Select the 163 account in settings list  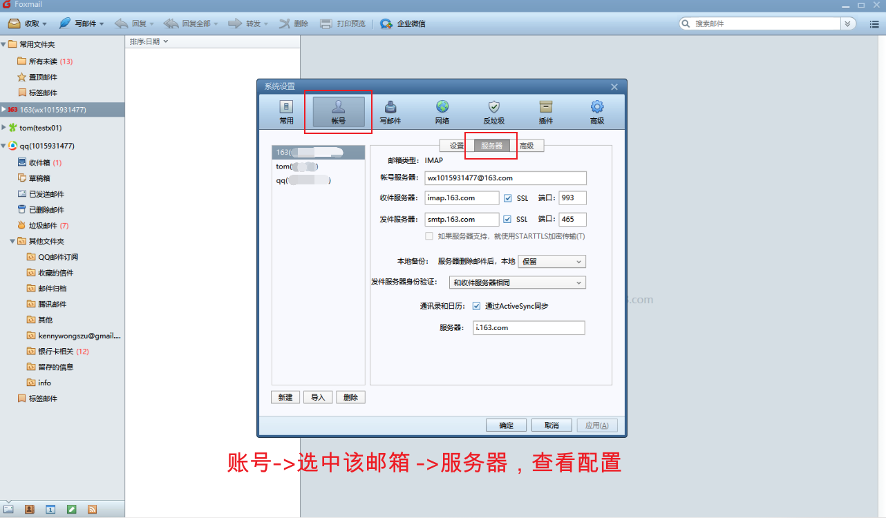318,152
